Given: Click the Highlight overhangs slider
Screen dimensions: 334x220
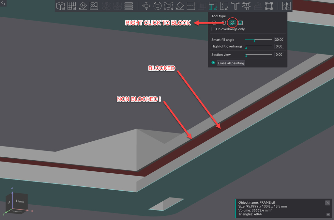Looking at the screenshot, I should (x=259, y=46).
